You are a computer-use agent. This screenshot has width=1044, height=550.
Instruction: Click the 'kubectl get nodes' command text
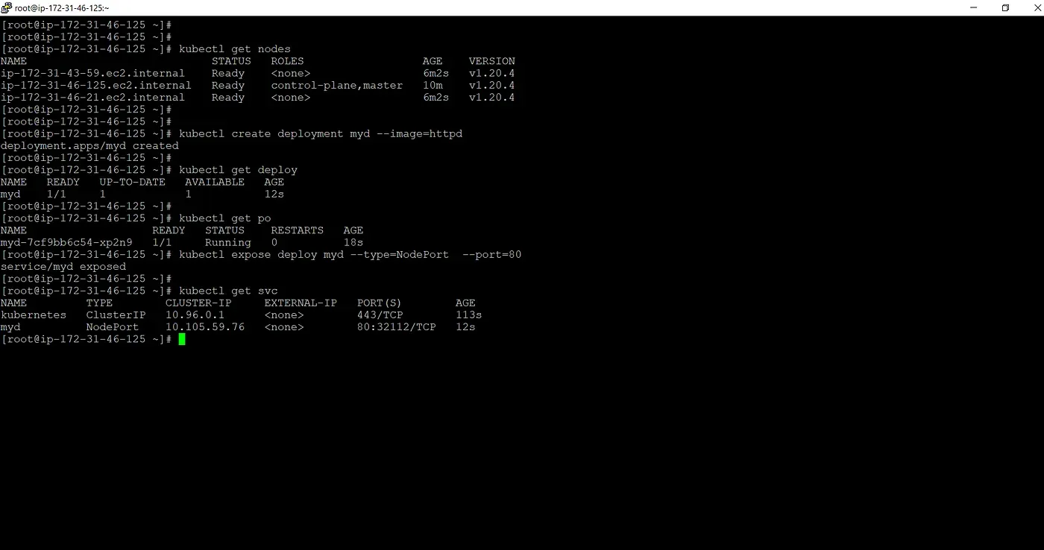point(234,49)
